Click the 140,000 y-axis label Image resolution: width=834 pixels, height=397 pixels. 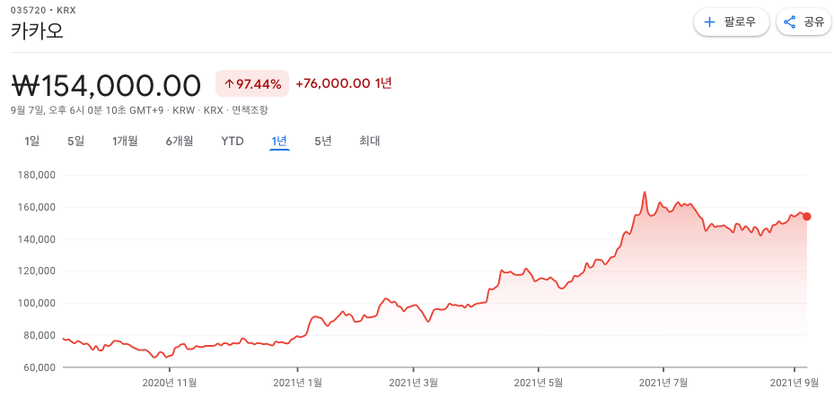[x=37, y=239]
